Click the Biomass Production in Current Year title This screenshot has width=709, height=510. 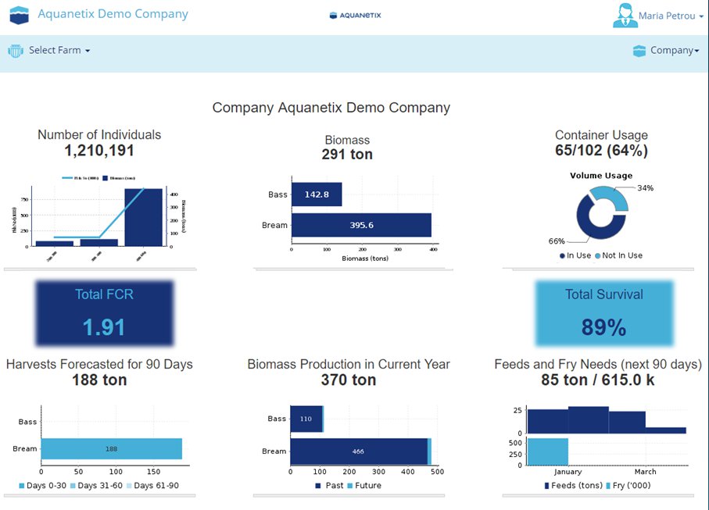349,364
